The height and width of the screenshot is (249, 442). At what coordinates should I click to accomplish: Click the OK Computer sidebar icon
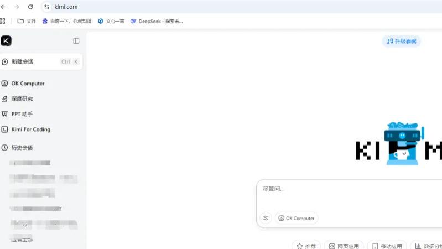click(4, 84)
